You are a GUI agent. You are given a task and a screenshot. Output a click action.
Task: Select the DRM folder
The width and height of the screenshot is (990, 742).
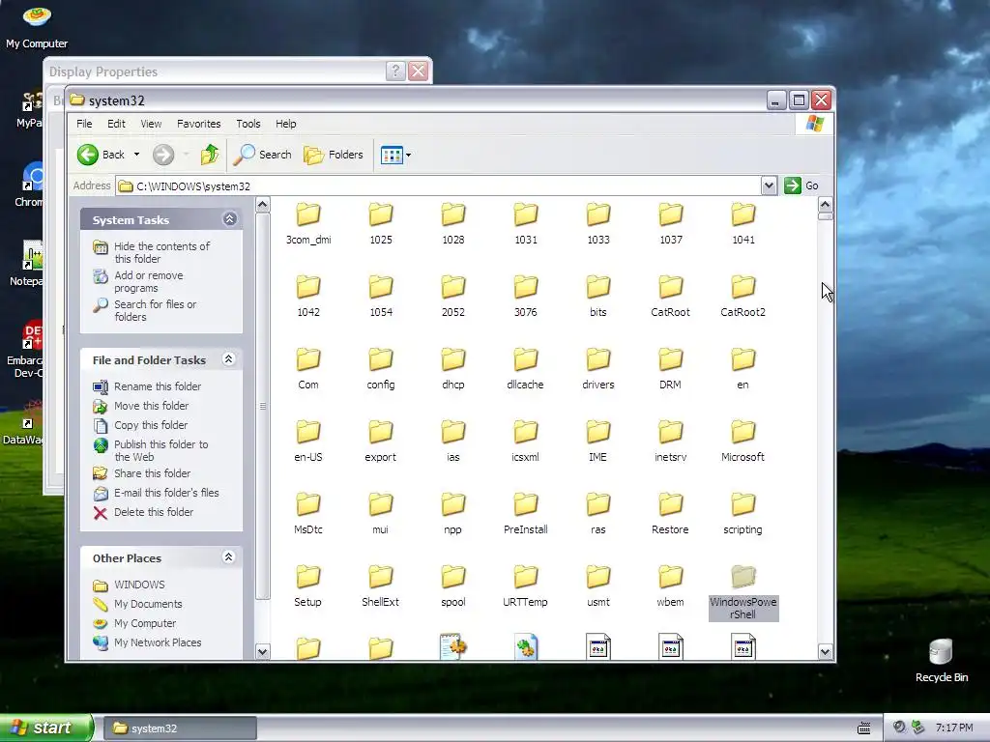671,368
